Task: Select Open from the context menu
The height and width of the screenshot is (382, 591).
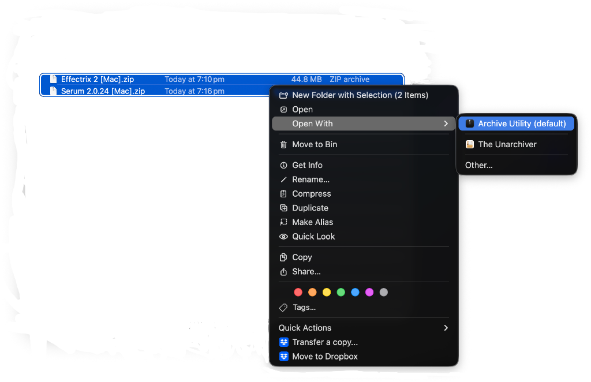Action: click(364, 110)
